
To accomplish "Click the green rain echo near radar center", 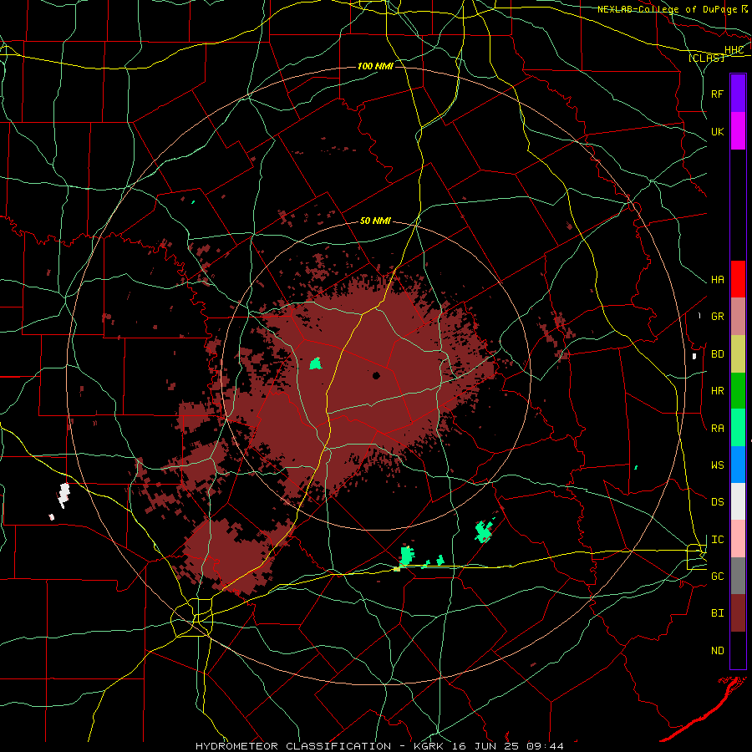I will coord(315,363).
